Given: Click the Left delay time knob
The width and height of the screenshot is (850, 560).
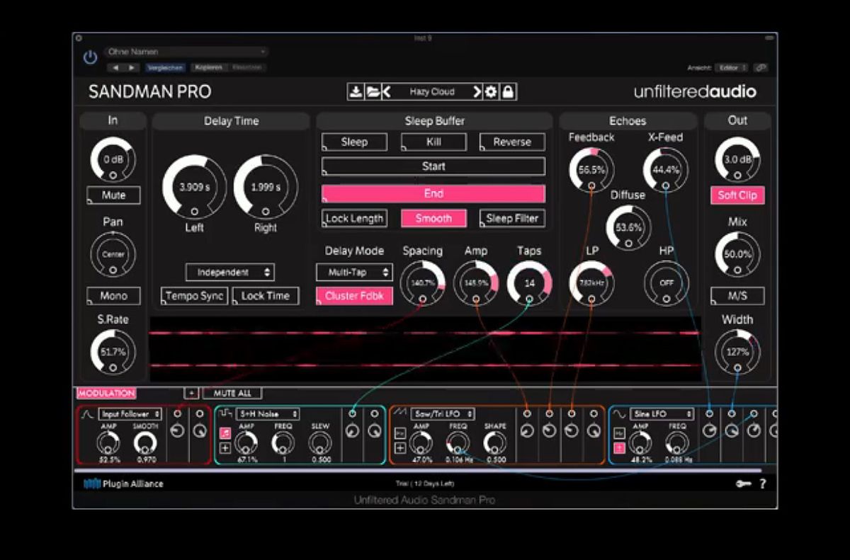Looking at the screenshot, I should [x=195, y=188].
